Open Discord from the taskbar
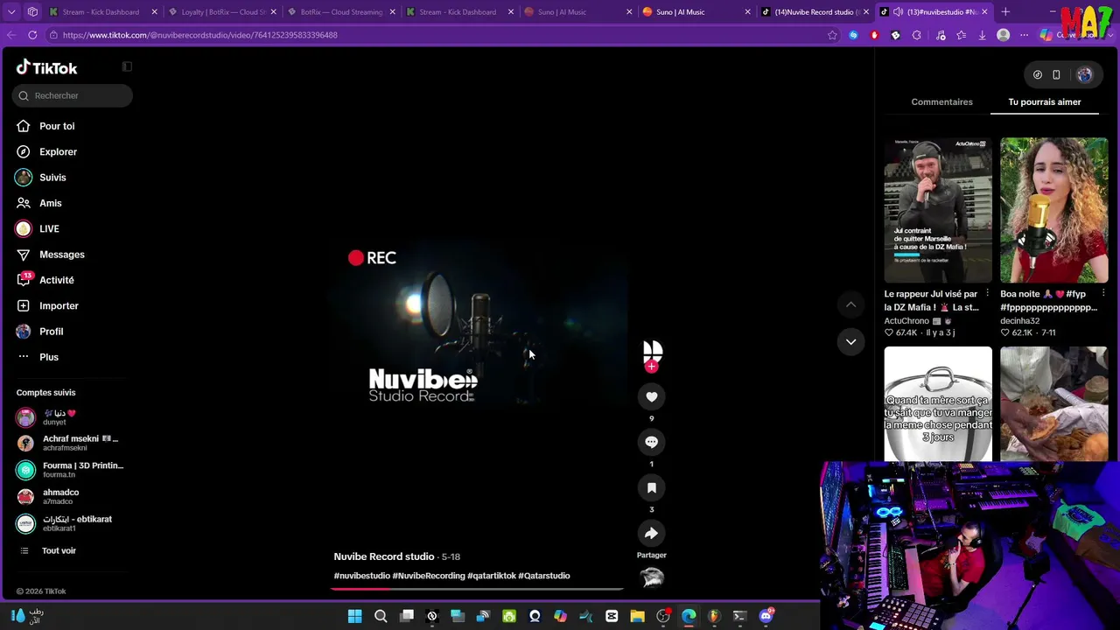 766,617
